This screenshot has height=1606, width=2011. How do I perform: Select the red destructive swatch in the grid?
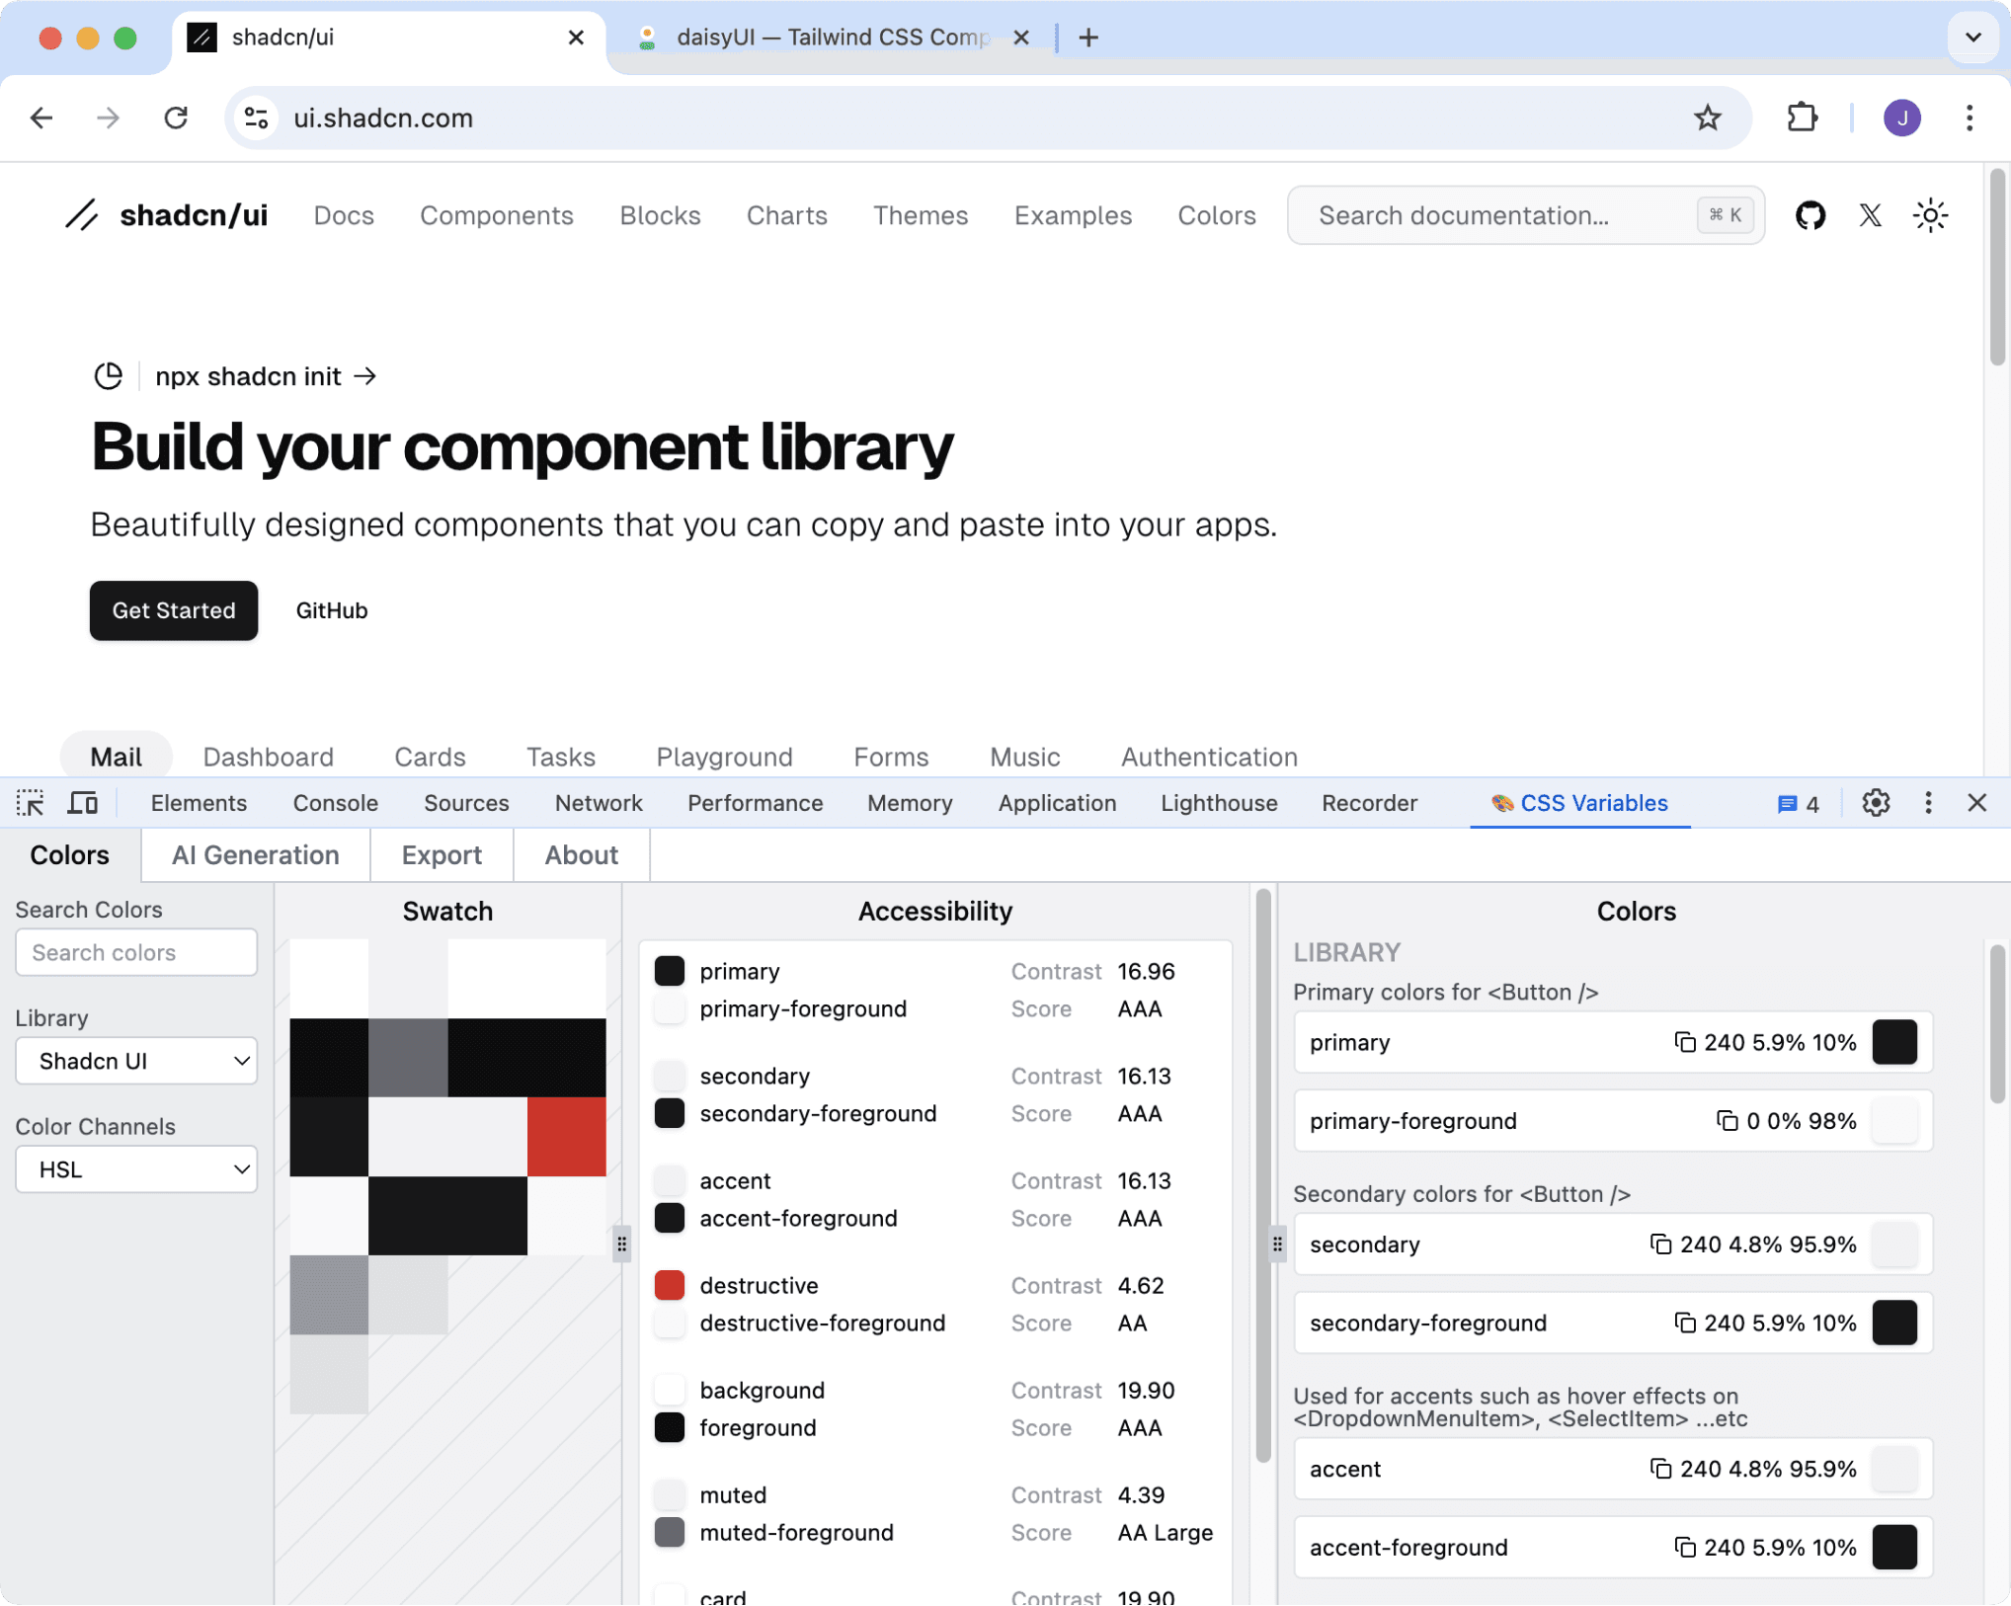point(565,1137)
